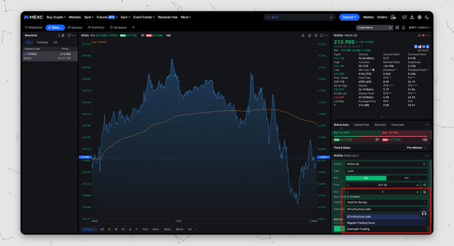Expand the arrow after Screener tab
Viewport: 454px width, 246px height.
coord(134,27)
